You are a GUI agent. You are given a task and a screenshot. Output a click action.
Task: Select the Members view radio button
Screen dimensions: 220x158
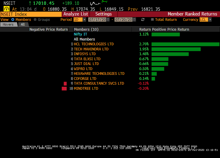pyautogui.click(x=13, y=20)
